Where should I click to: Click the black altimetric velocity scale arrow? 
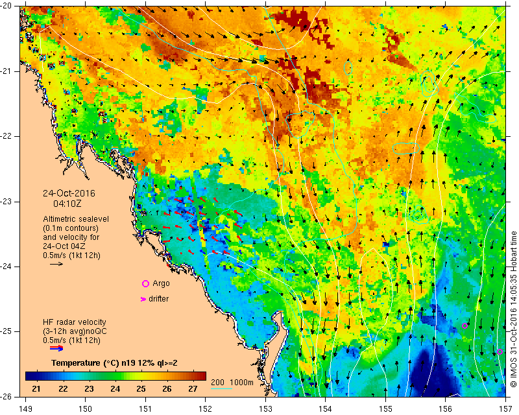tap(56, 264)
